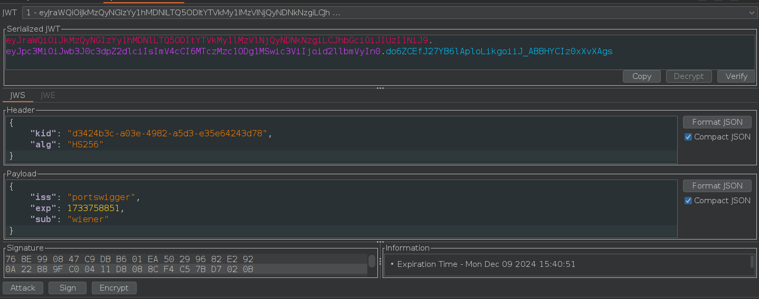Switch to the JWE tab

48,95
